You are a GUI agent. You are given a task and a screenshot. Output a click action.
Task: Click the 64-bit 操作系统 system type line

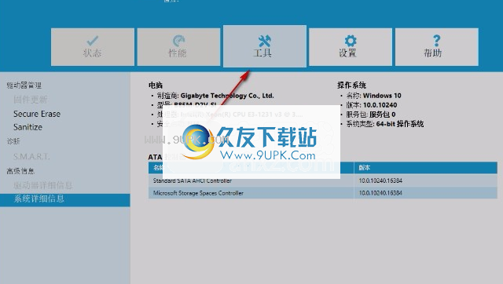click(x=385, y=124)
